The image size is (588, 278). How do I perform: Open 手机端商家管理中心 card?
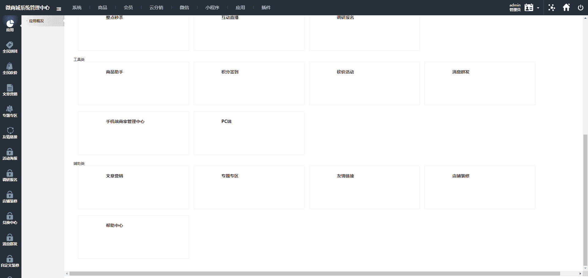pos(134,133)
